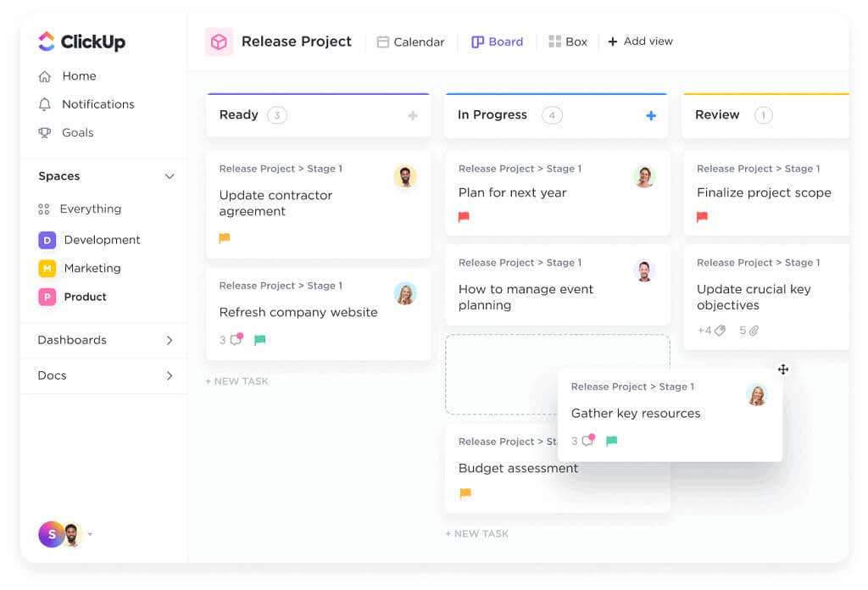The width and height of the screenshot is (868, 590).
Task: Click the blue plus icon in In Progress
Action: click(651, 115)
